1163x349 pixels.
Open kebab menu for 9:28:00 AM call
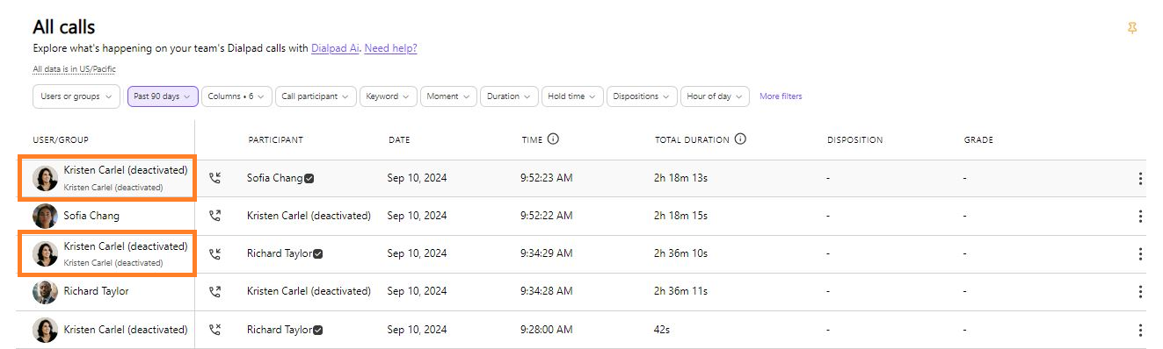[1140, 331]
